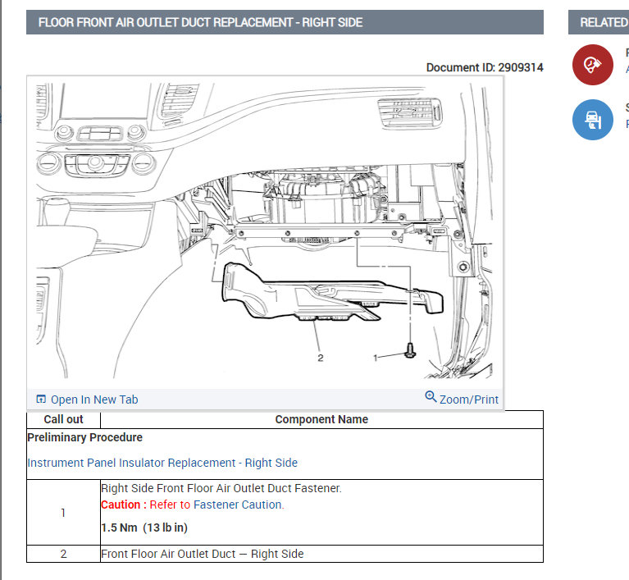629x580 pixels.
Task: Click callout 1 fastener label in diagram
Action: point(376,358)
